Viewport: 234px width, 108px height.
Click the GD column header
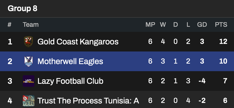202,25
